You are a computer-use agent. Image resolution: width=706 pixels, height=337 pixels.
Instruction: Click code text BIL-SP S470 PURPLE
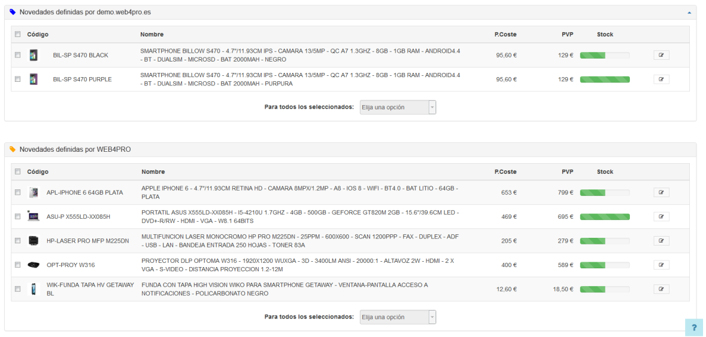pos(83,79)
